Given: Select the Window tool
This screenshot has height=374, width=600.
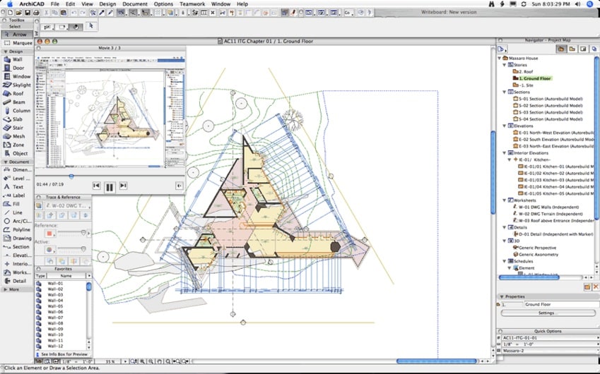Looking at the screenshot, I should click(17, 76).
